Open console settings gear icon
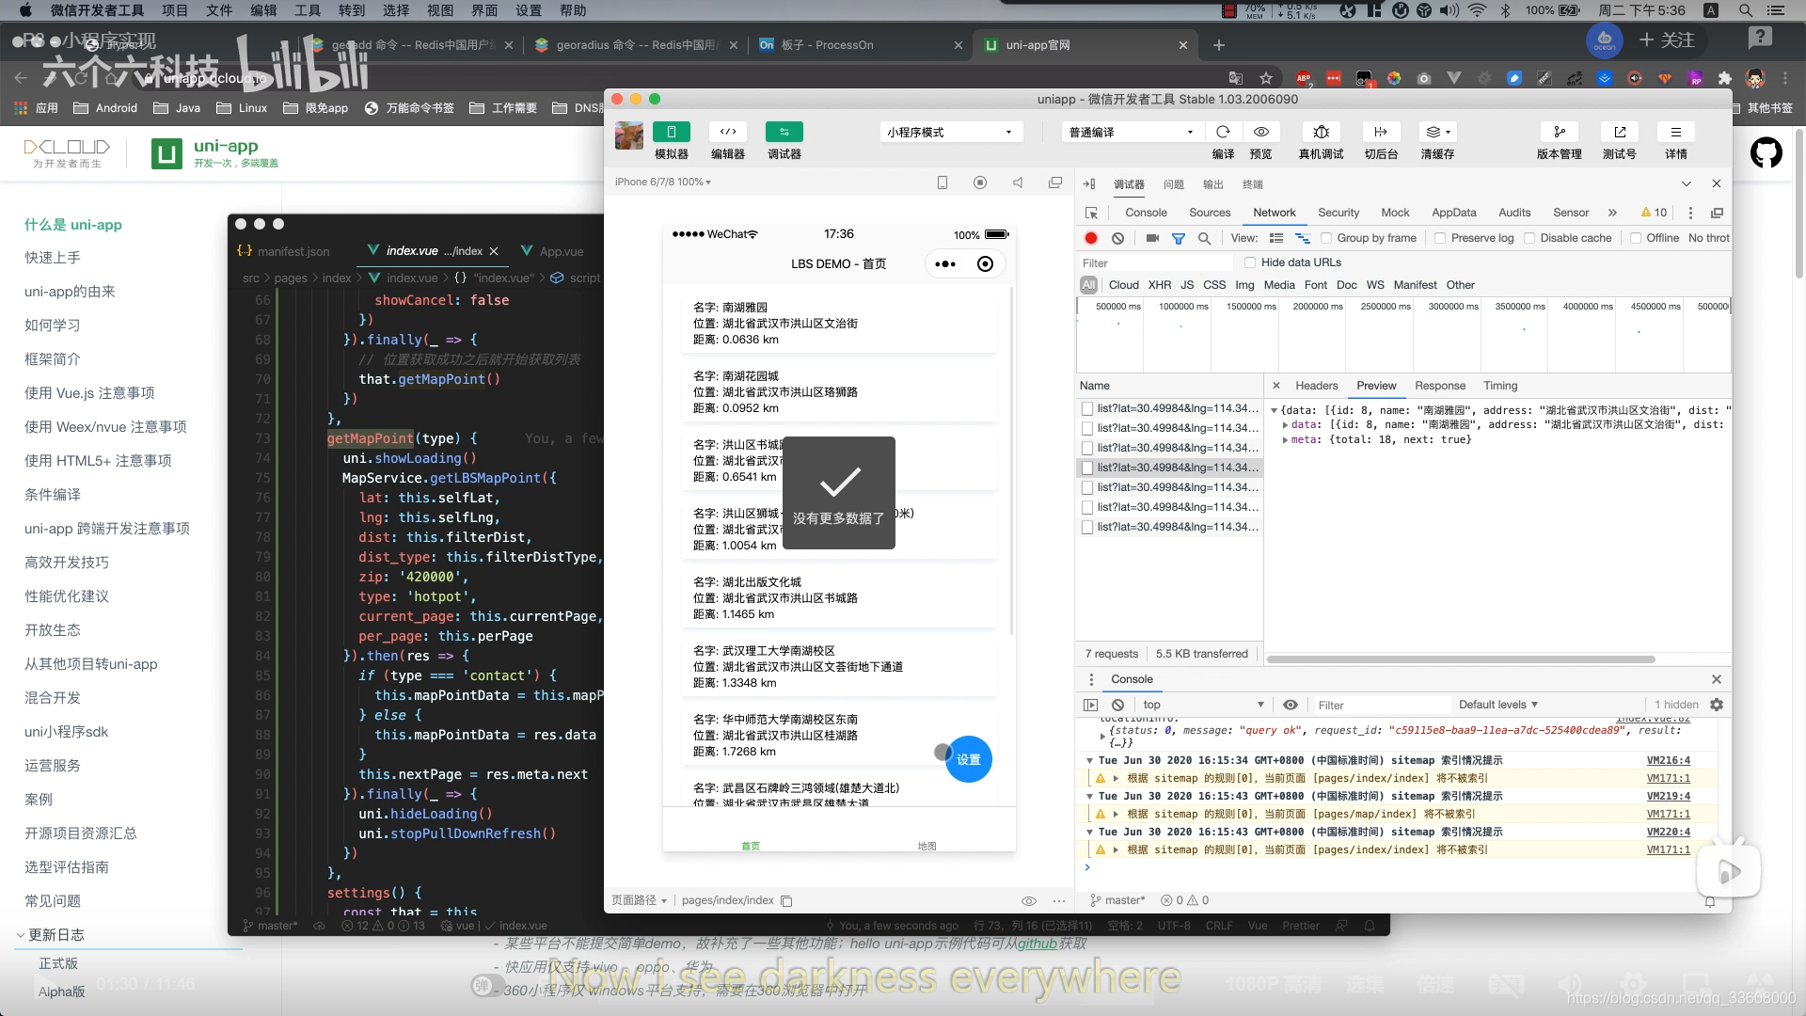Viewport: 1806px width, 1016px height. [x=1716, y=705]
